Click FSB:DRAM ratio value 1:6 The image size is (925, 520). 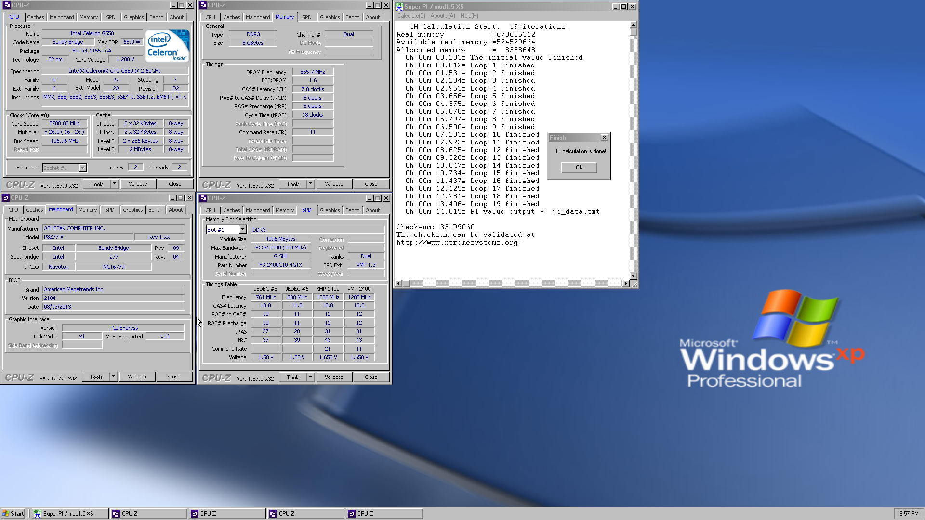(313, 81)
